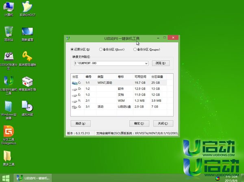Click the 分区容量 column header

click(x=157, y=77)
